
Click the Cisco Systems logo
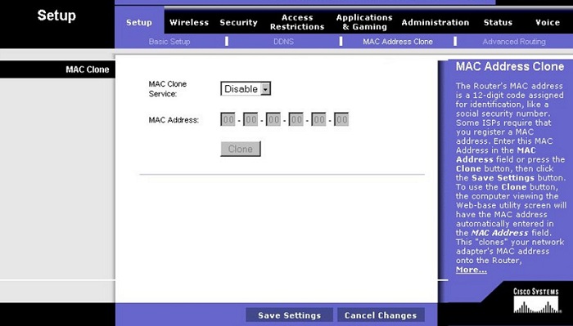tap(536, 301)
